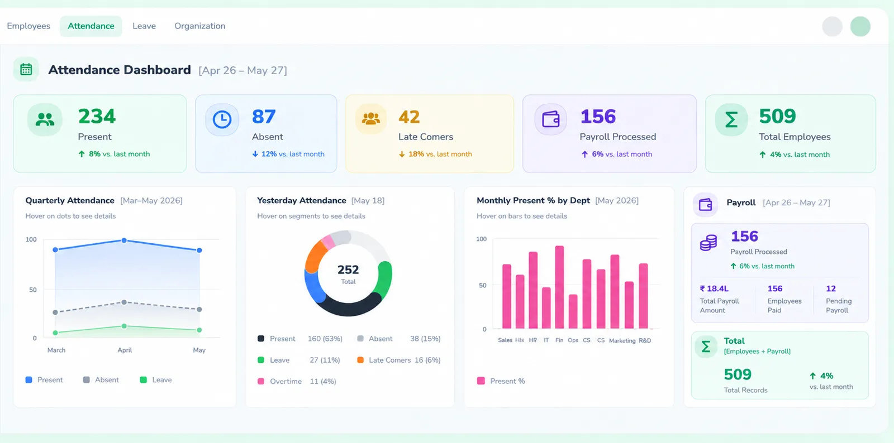Select the Attendance tab
The height and width of the screenshot is (443, 894).
tap(91, 26)
